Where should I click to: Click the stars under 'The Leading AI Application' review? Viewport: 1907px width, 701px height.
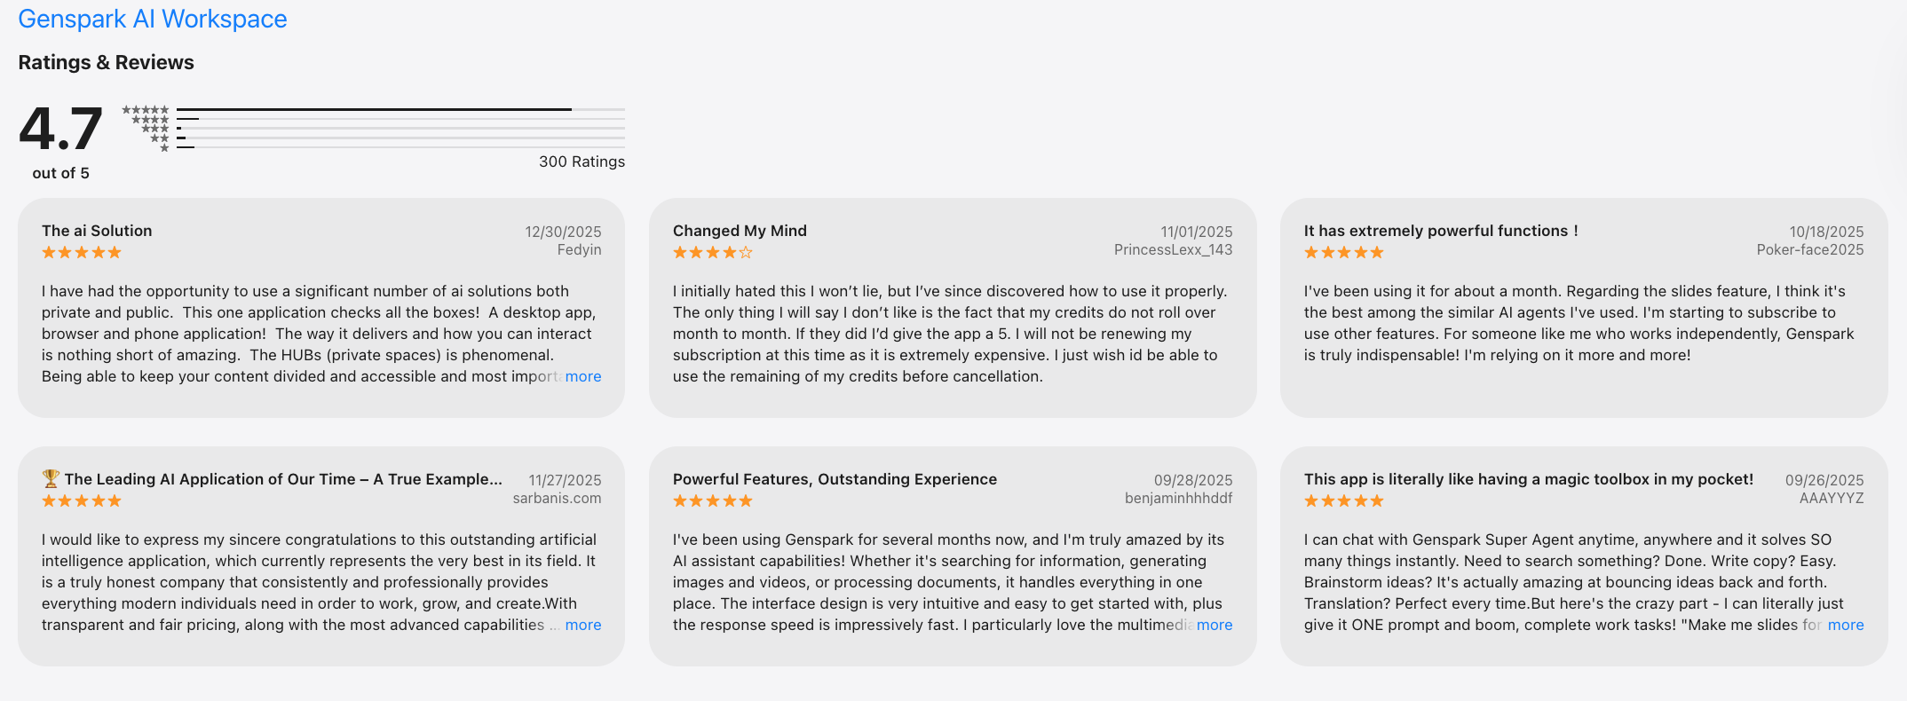(82, 501)
